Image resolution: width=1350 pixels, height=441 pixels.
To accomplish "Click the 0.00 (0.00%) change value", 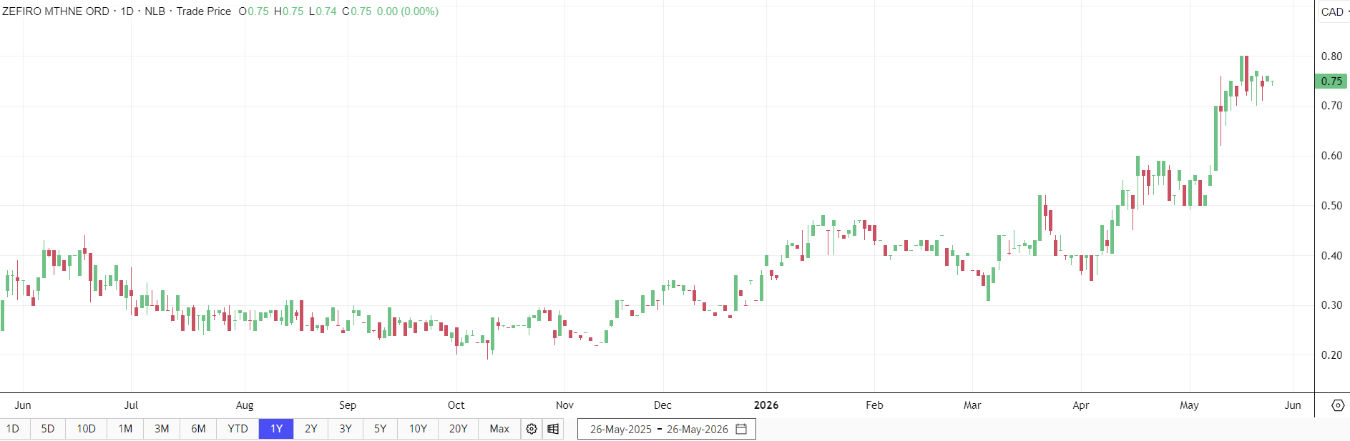I will point(408,11).
